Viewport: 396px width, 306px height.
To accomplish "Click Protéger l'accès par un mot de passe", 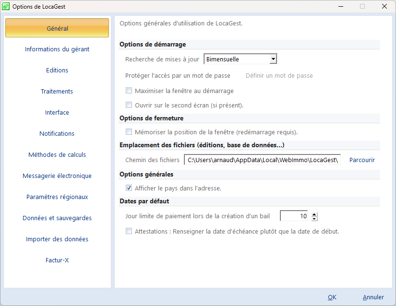I will click(x=178, y=76).
